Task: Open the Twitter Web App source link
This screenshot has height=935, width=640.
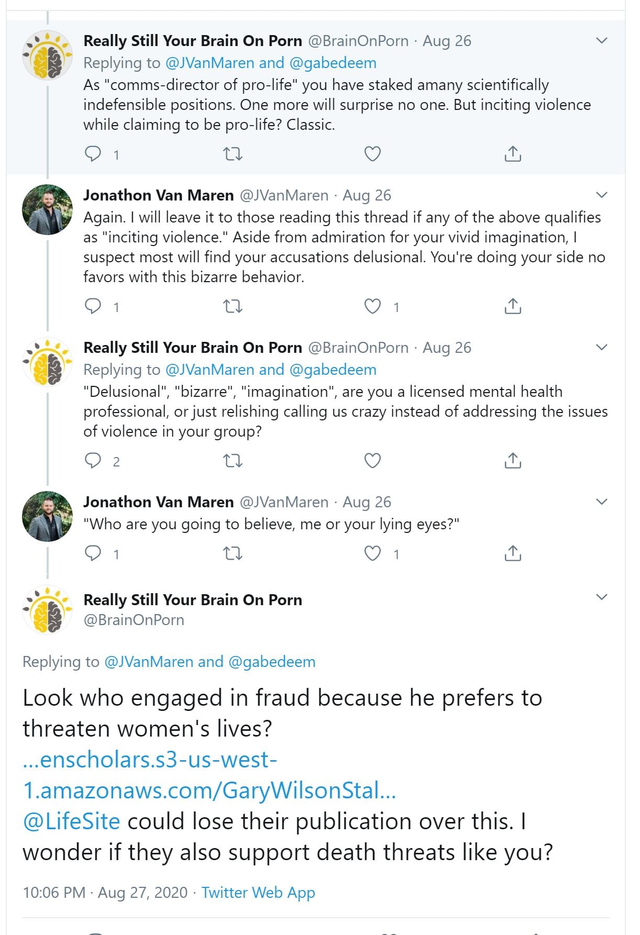Action: click(x=258, y=892)
